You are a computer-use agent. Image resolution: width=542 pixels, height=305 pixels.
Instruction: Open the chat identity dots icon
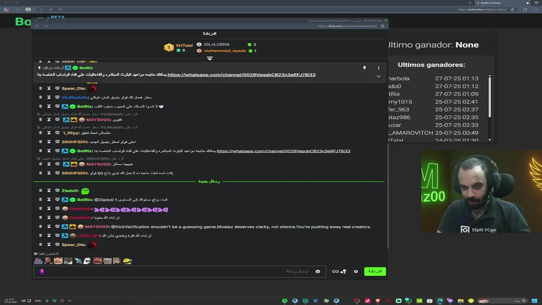pyautogui.click(x=343, y=272)
